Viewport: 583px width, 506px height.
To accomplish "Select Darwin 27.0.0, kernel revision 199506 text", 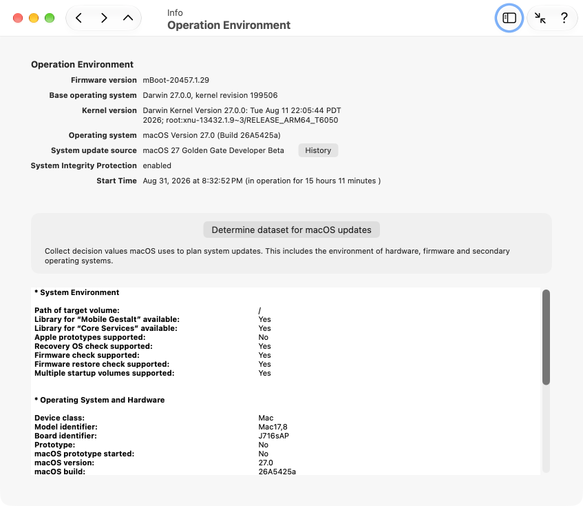I will (210, 95).
